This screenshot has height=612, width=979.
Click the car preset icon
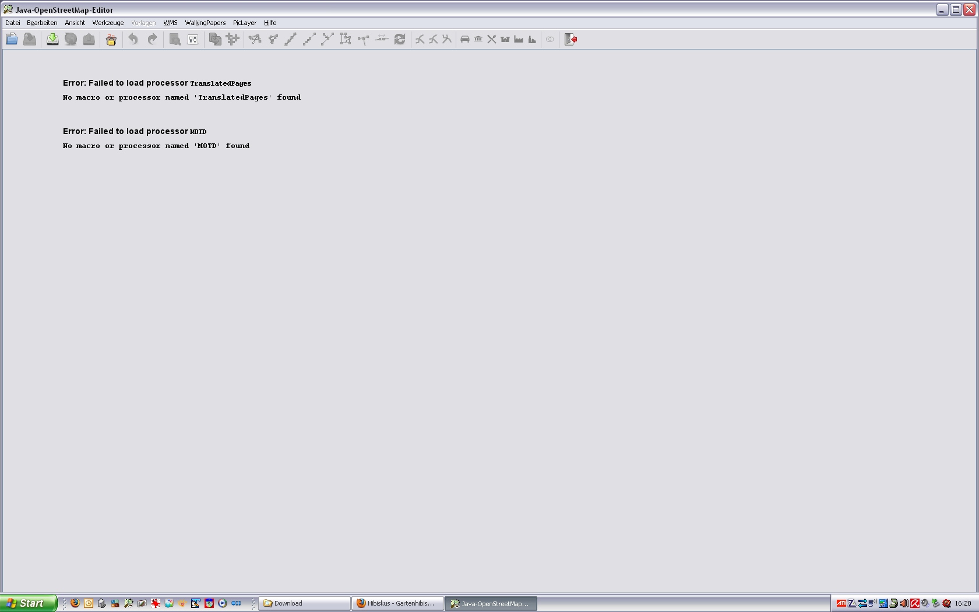click(x=465, y=40)
